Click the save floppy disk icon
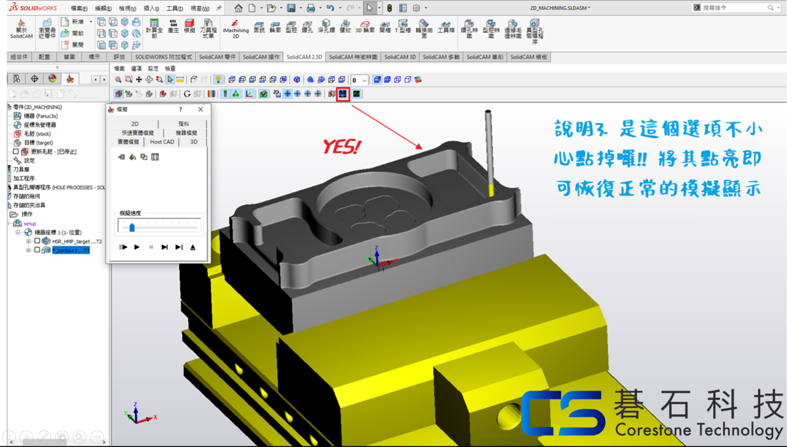The width and height of the screenshot is (787, 447). (291, 8)
